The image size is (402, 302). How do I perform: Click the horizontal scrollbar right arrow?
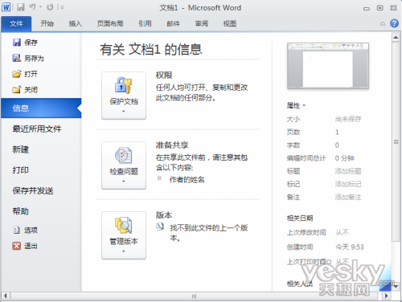tap(386, 296)
